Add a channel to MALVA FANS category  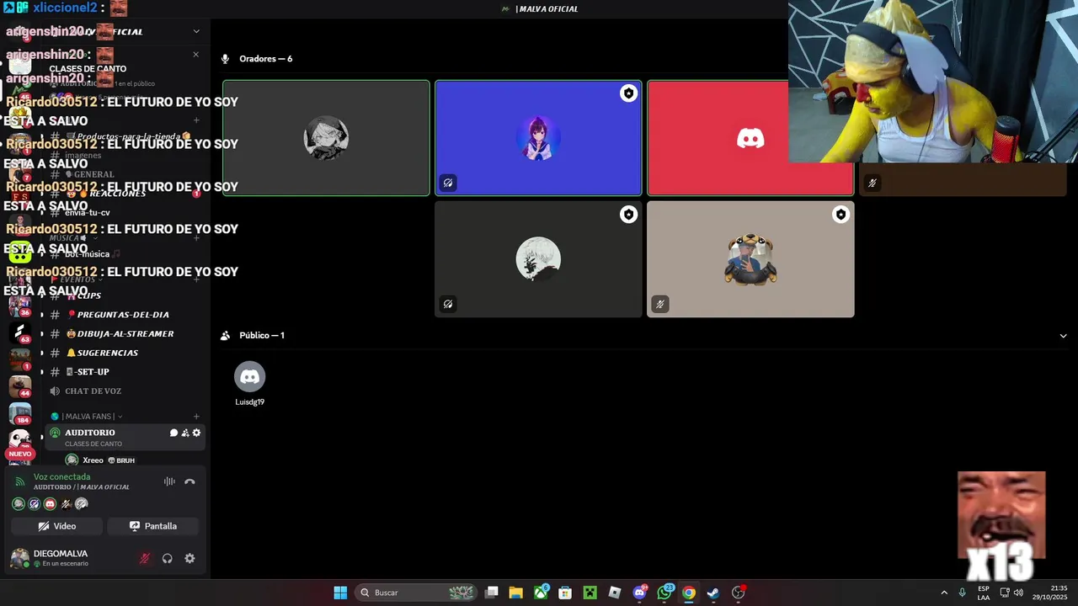point(196,417)
